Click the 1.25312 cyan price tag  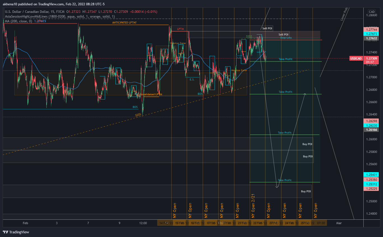371,184
